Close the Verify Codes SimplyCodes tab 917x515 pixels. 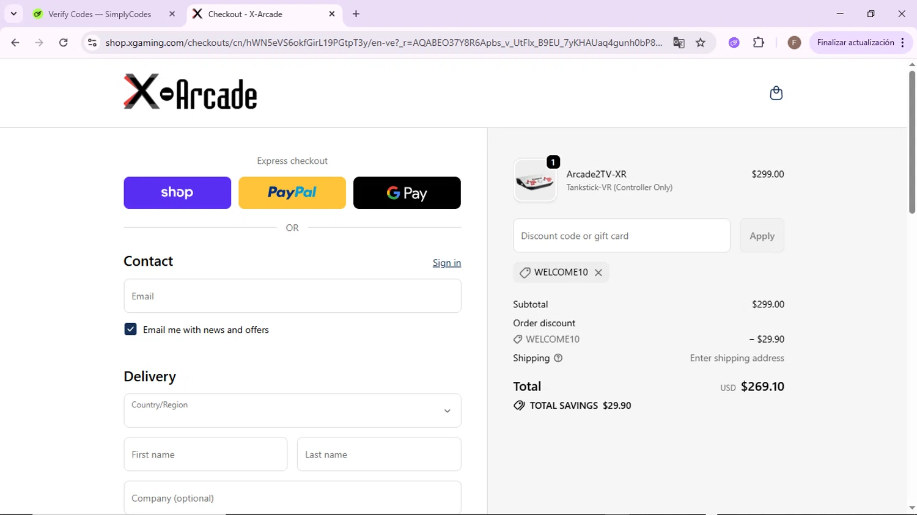pyautogui.click(x=172, y=13)
